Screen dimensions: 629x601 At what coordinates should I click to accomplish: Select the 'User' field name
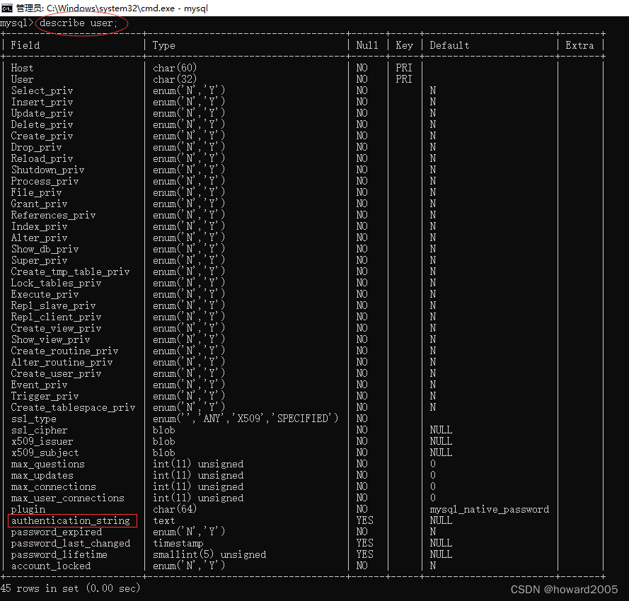coord(22,79)
